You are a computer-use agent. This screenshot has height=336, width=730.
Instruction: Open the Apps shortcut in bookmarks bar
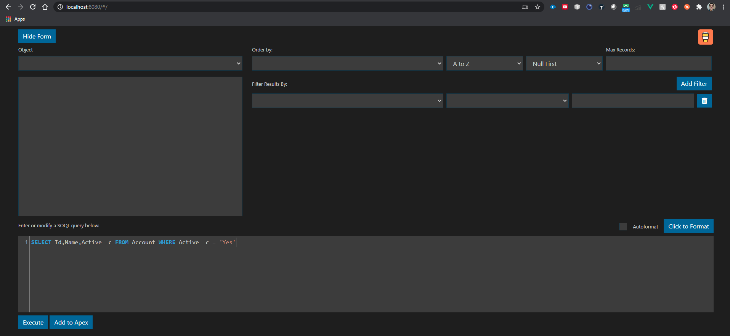[15, 19]
